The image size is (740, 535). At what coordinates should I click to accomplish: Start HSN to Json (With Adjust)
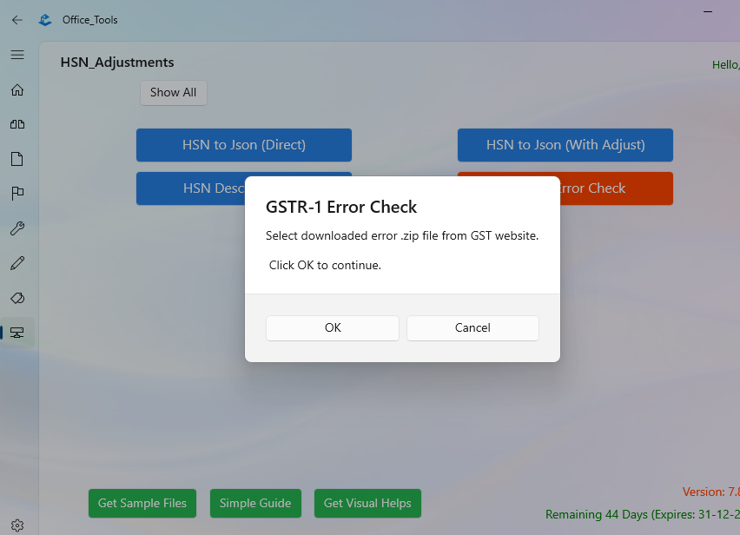coord(565,145)
